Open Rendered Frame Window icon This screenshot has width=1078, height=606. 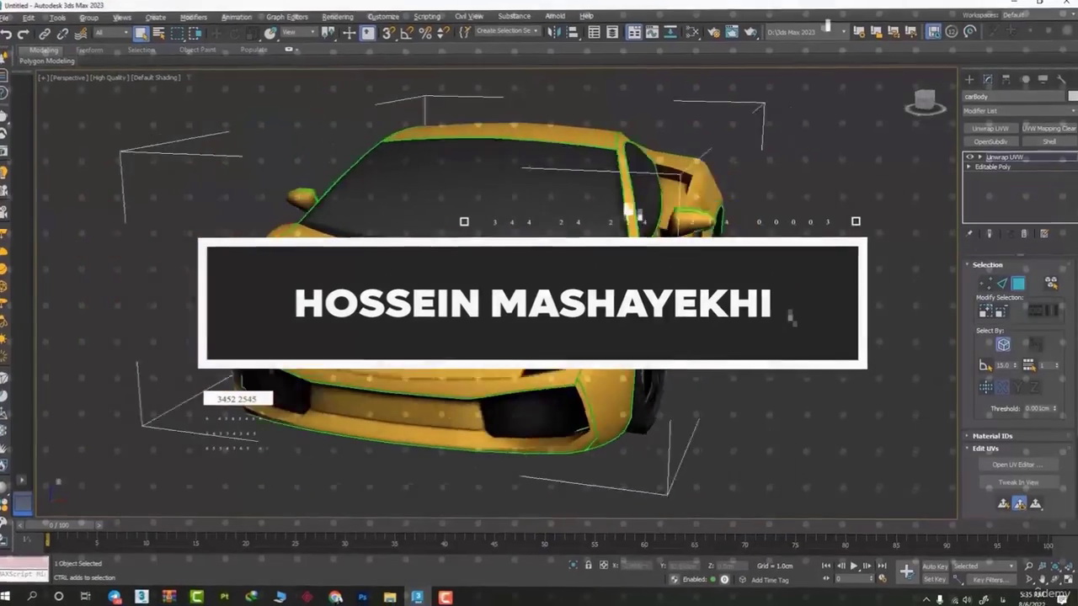click(x=731, y=32)
